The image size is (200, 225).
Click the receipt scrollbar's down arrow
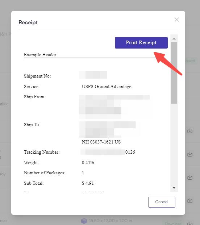click(x=174, y=188)
